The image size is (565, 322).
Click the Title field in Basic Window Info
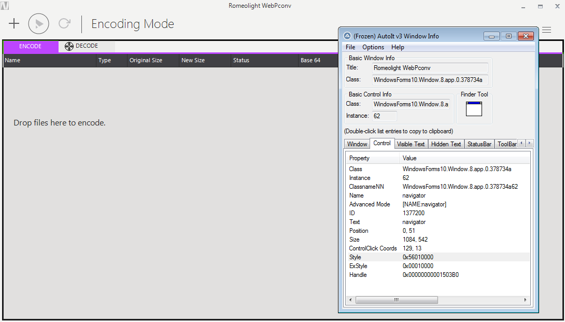[x=430, y=68]
